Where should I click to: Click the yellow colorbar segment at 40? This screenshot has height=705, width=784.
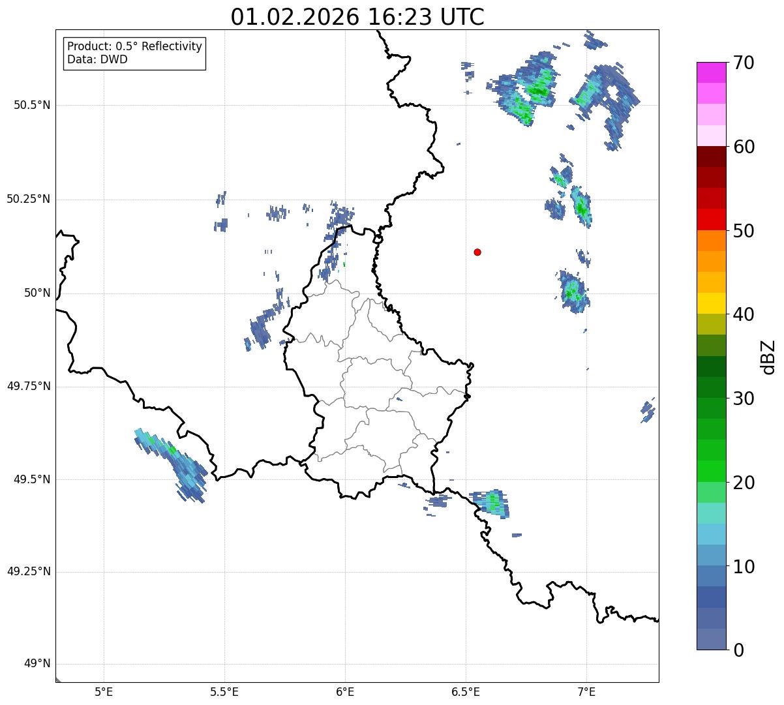[x=712, y=303]
